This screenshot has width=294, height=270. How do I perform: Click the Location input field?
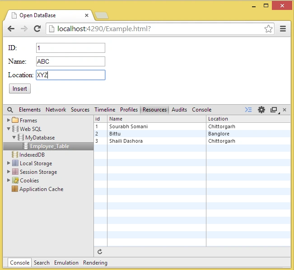(70, 75)
